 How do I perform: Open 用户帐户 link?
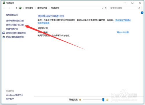[10, 99]
